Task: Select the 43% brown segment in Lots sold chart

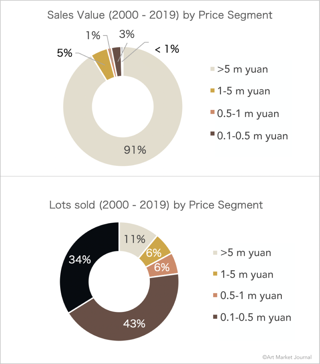Action: coord(135,323)
